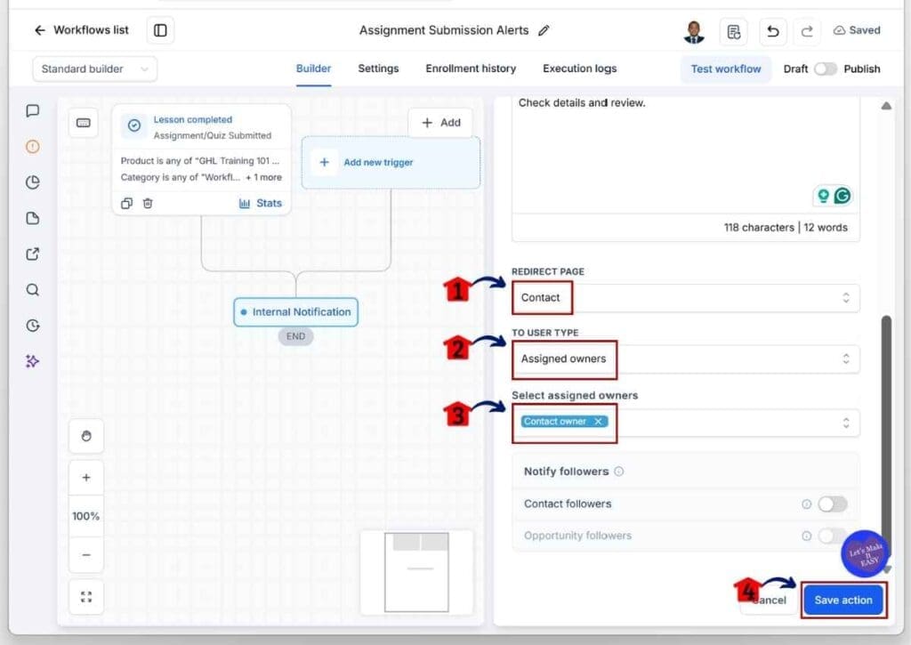The width and height of the screenshot is (911, 645).
Task: Click the 100% zoom level
Action: tap(86, 516)
